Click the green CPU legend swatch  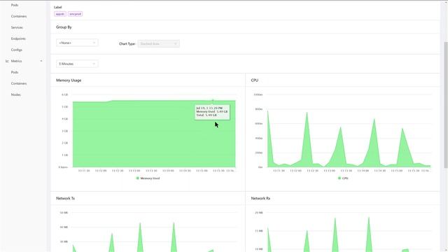pyautogui.click(x=339, y=178)
